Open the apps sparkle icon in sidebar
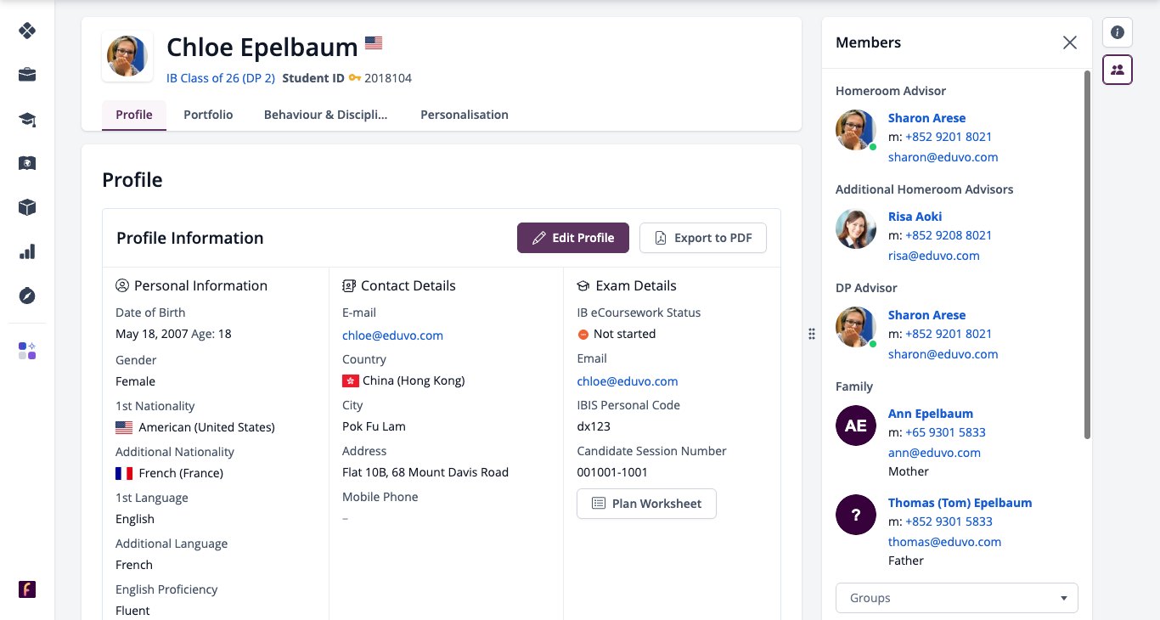 click(27, 351)
